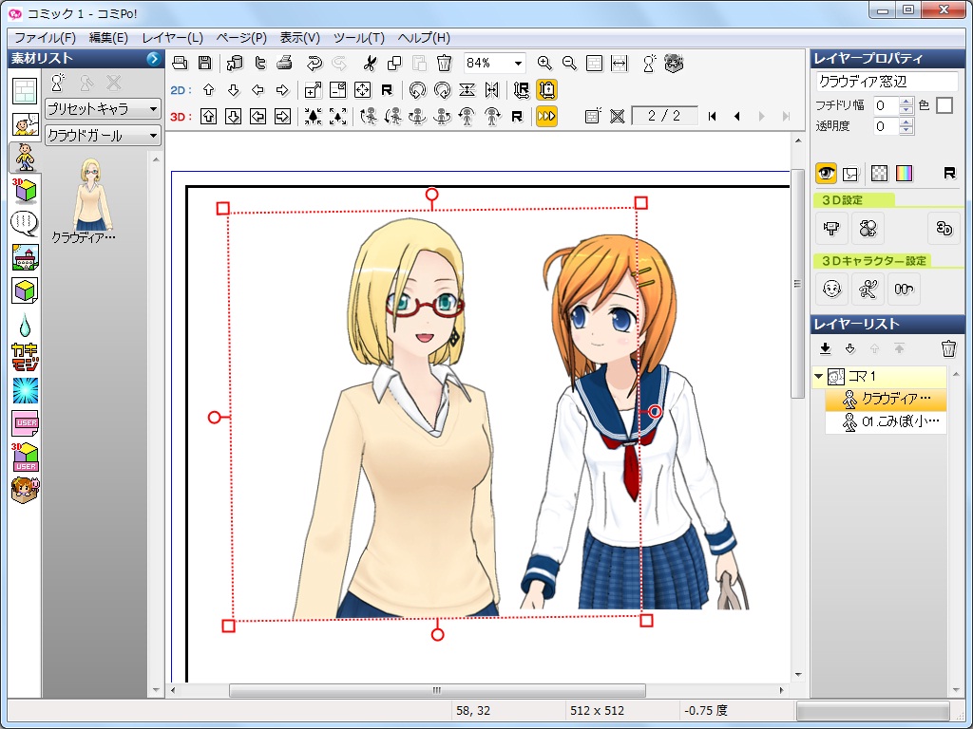Move layer down one in layer list
The width and height of the screenshot is (973, 729).
[x=850, y=348]
